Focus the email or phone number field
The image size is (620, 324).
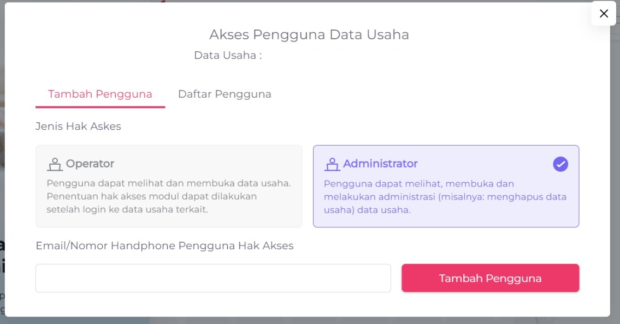[x=213, y=278]
